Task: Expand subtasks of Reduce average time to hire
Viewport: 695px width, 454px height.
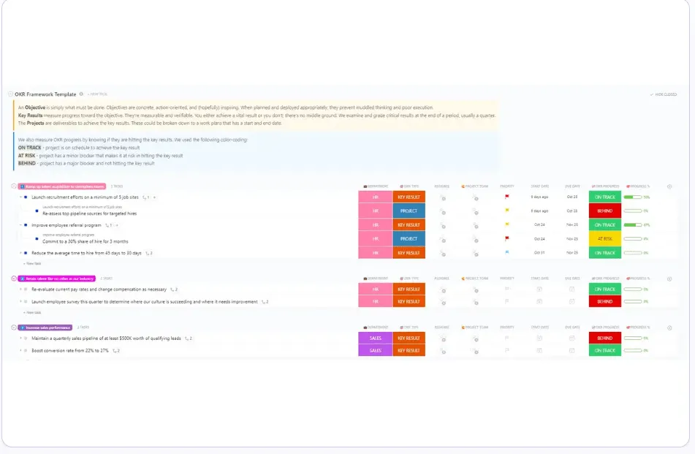Action: click(20, 253)
